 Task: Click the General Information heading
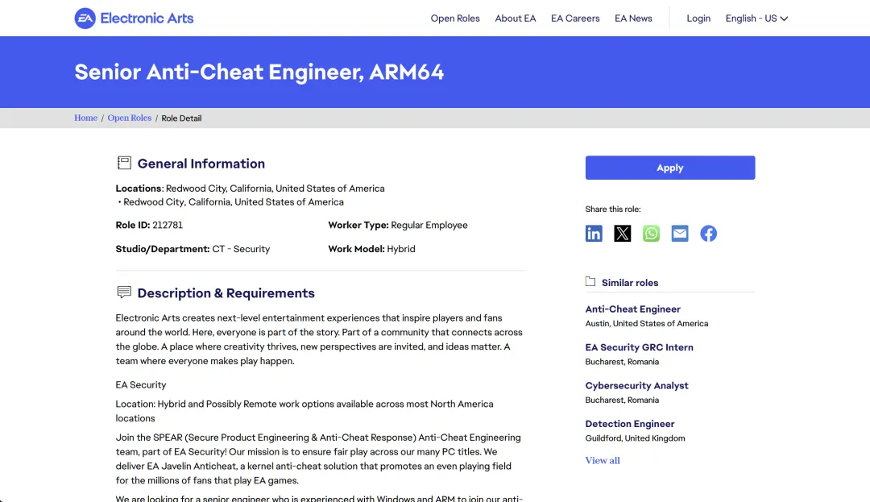pos(201,164)
